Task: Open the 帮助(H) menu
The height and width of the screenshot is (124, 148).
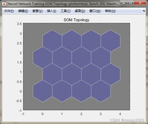Action: pos(110,11)
